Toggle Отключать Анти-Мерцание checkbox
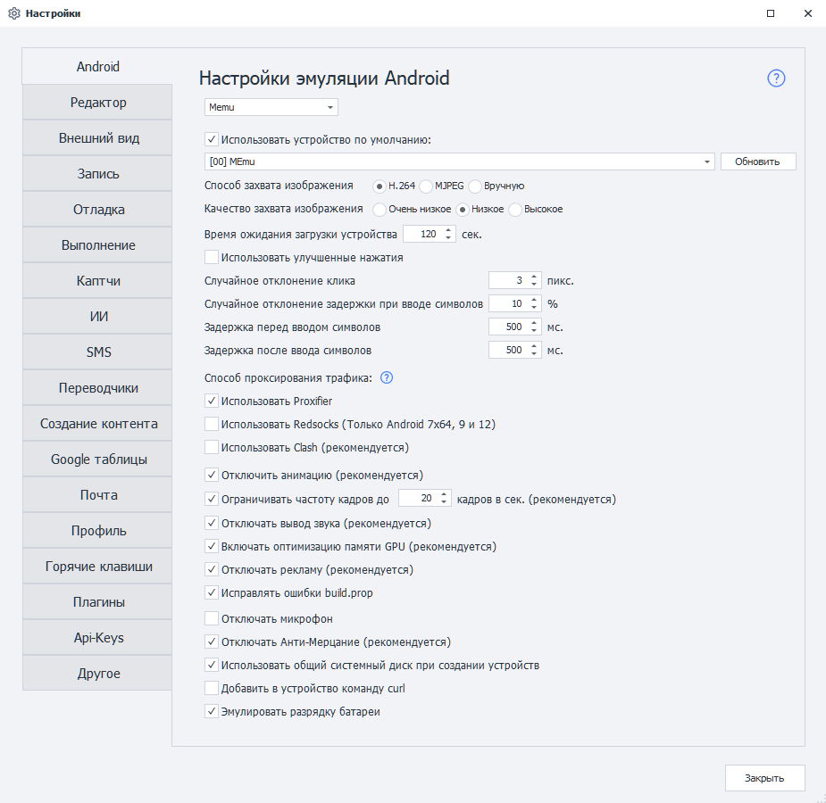The width and height of the screenshot is (826, 803). [212, 642]
